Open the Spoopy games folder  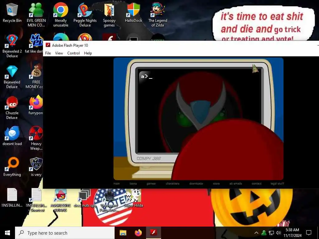109,15
